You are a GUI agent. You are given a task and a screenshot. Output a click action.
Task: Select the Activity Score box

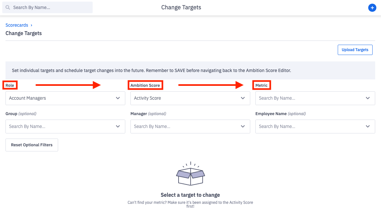tap(184, 98)
